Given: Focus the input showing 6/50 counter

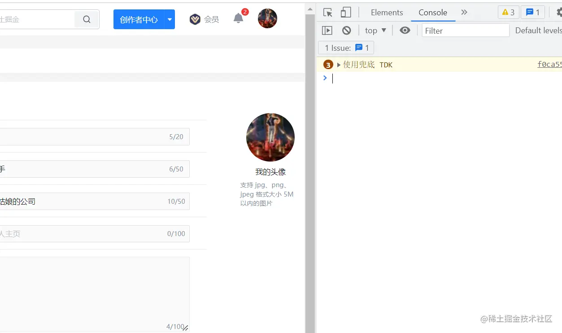Looking at the screenshot, I should click(x=95, y=169).
